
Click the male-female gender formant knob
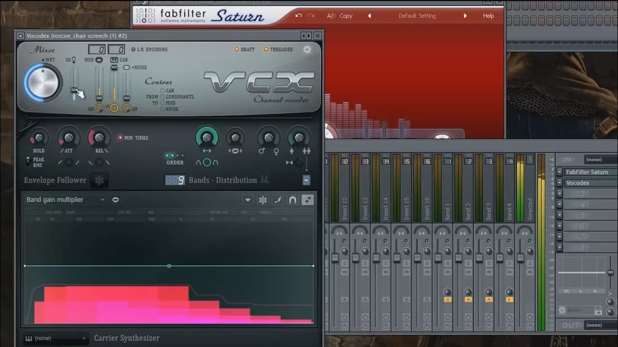pos(268,138)
